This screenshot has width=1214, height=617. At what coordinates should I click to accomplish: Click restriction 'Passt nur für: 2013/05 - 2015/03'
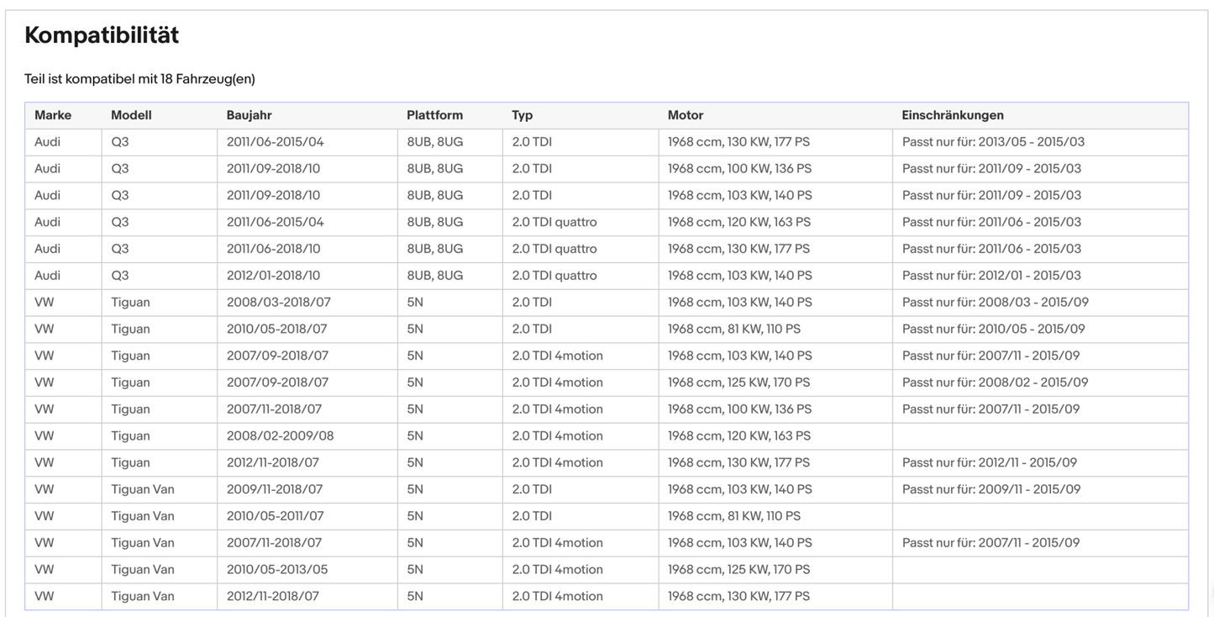coord(993,142)
